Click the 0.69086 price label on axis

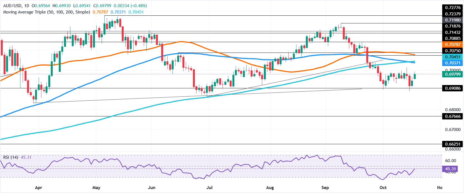453,88
